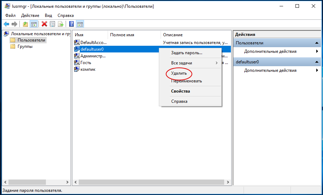The image size is (323, 195).
Task: Click the blue Back arrow in toolbar
Action: click(x=6, y=24)
